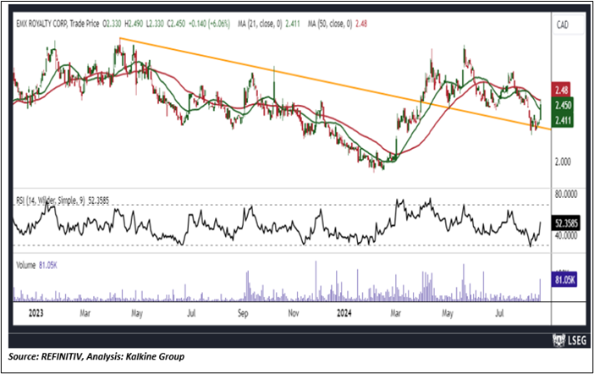
Task: Click the 40.0000 RSI axis label
Action: [x=566, y=236]
